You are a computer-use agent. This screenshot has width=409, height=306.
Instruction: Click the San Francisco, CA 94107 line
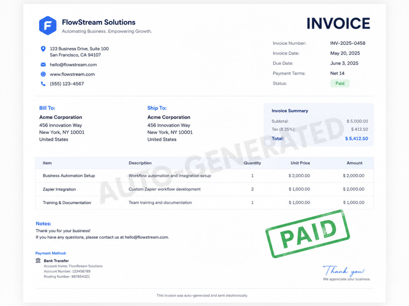pos(75,55)
